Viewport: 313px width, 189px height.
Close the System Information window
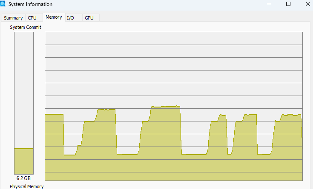coord(307,4)
